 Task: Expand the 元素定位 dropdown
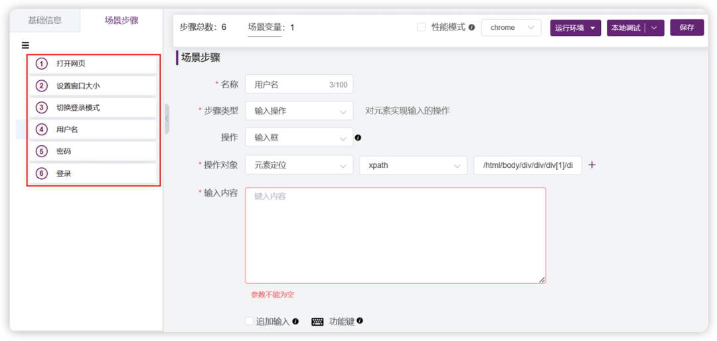click(299, 165)
